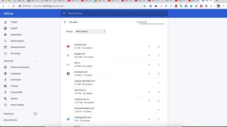The width and height of the screenshot is (227, 127).
Task: Expand the fsoft.com.vn site entry
Action: point(149,92)
